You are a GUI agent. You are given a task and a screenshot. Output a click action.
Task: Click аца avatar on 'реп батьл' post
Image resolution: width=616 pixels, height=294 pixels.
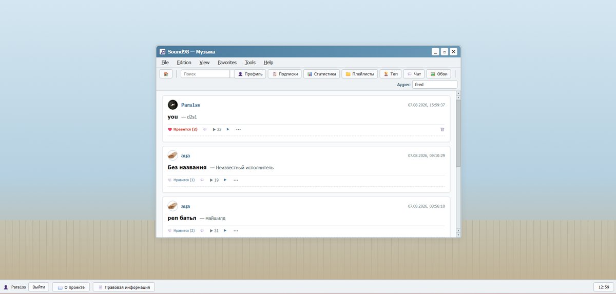coord(173,206)
